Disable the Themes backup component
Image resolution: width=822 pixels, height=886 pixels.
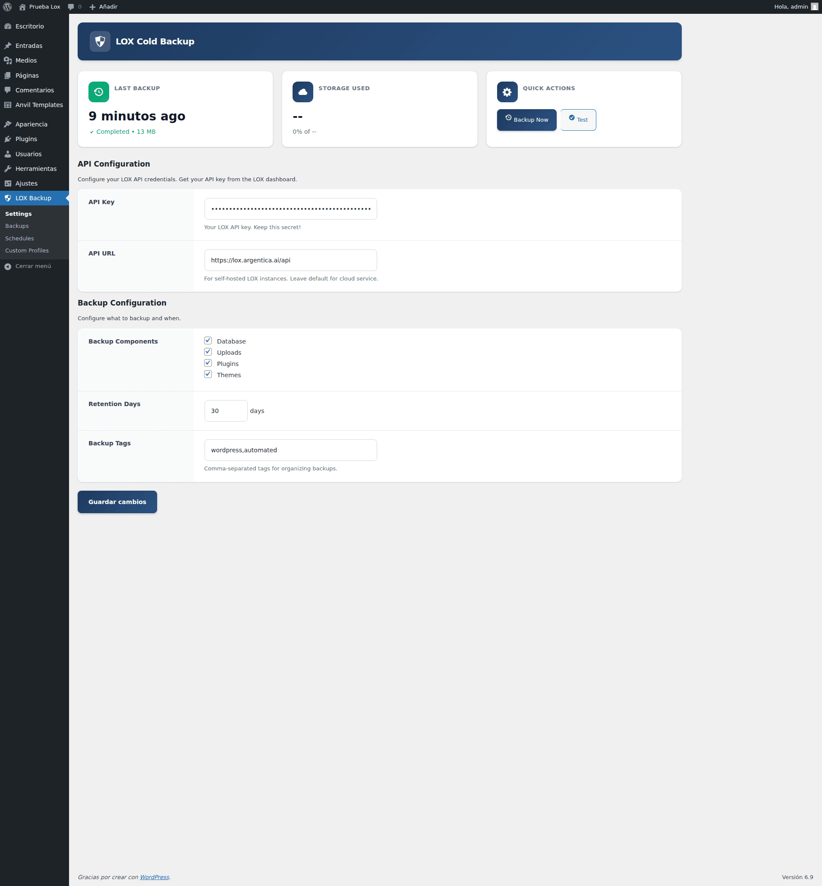(x=208, y=374)
